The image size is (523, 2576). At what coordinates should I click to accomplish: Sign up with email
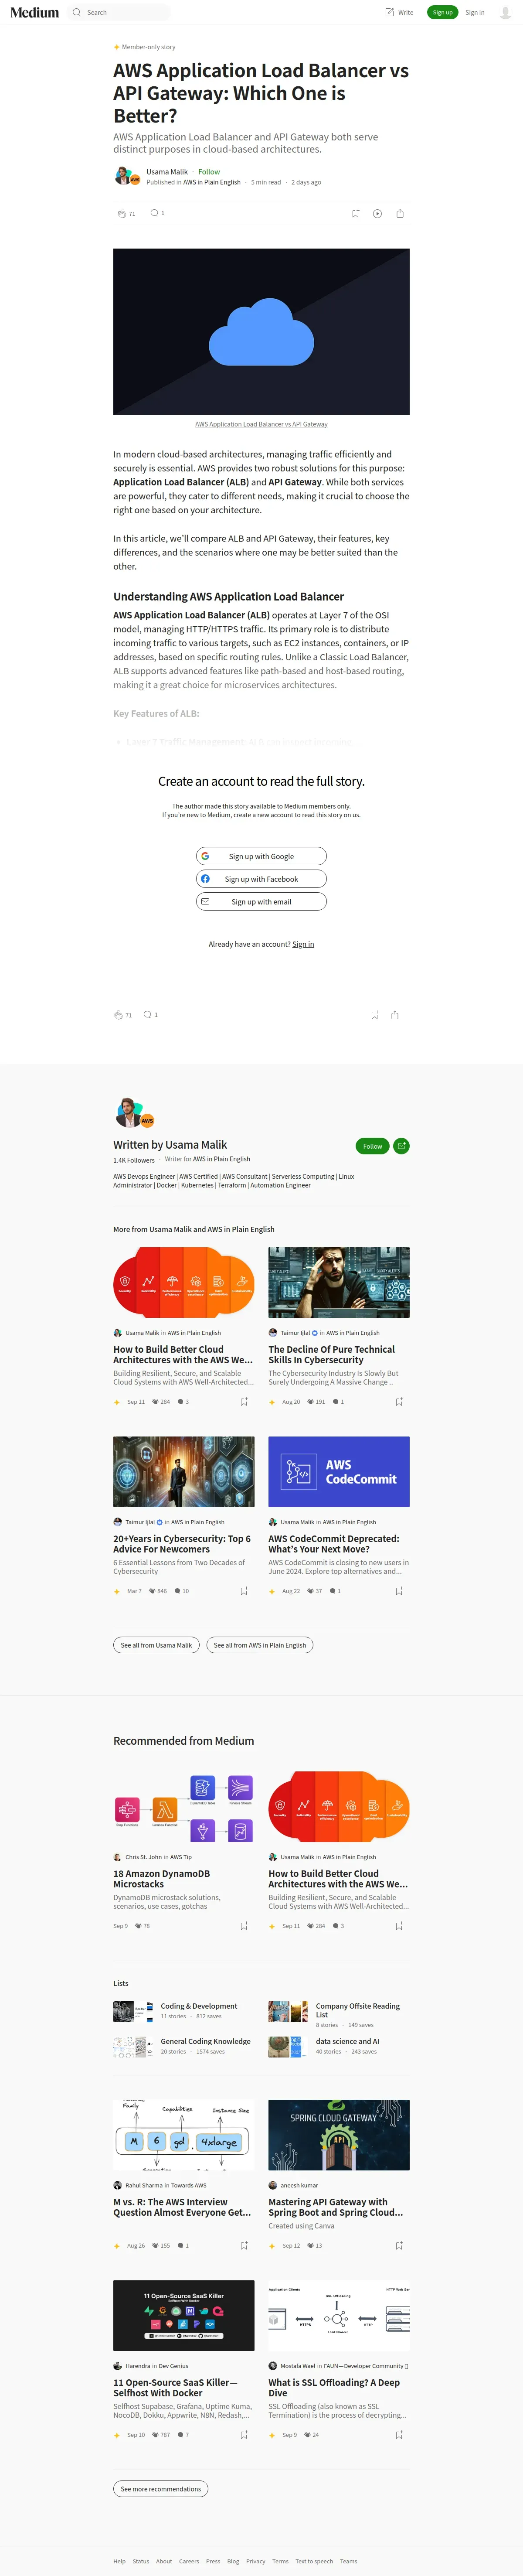(261, 902)
